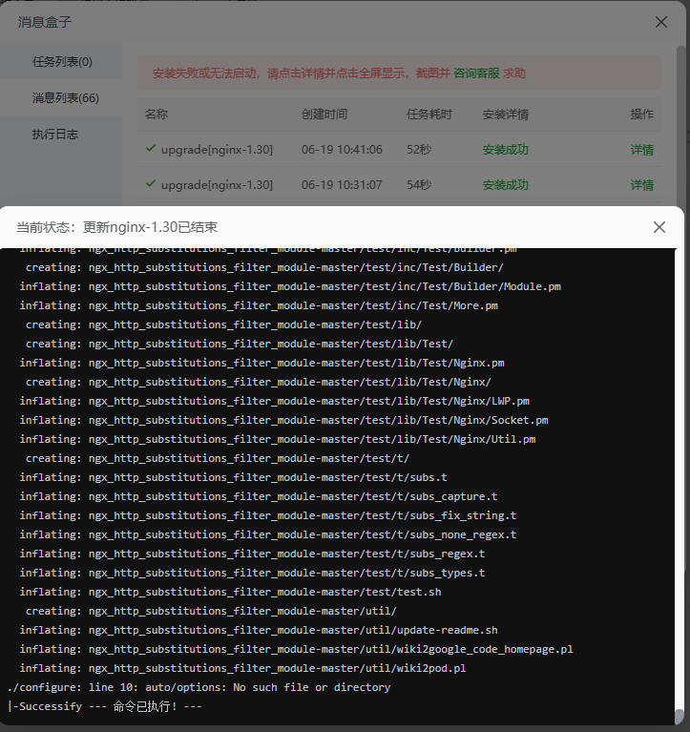Click the message box vertical scrollbar
This screenshot has height=732, width=690.
coord(680,126)
